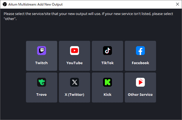Click the 'Please select the service/site' instruction text
Screen dimensions: 182x120
point(88,16)
